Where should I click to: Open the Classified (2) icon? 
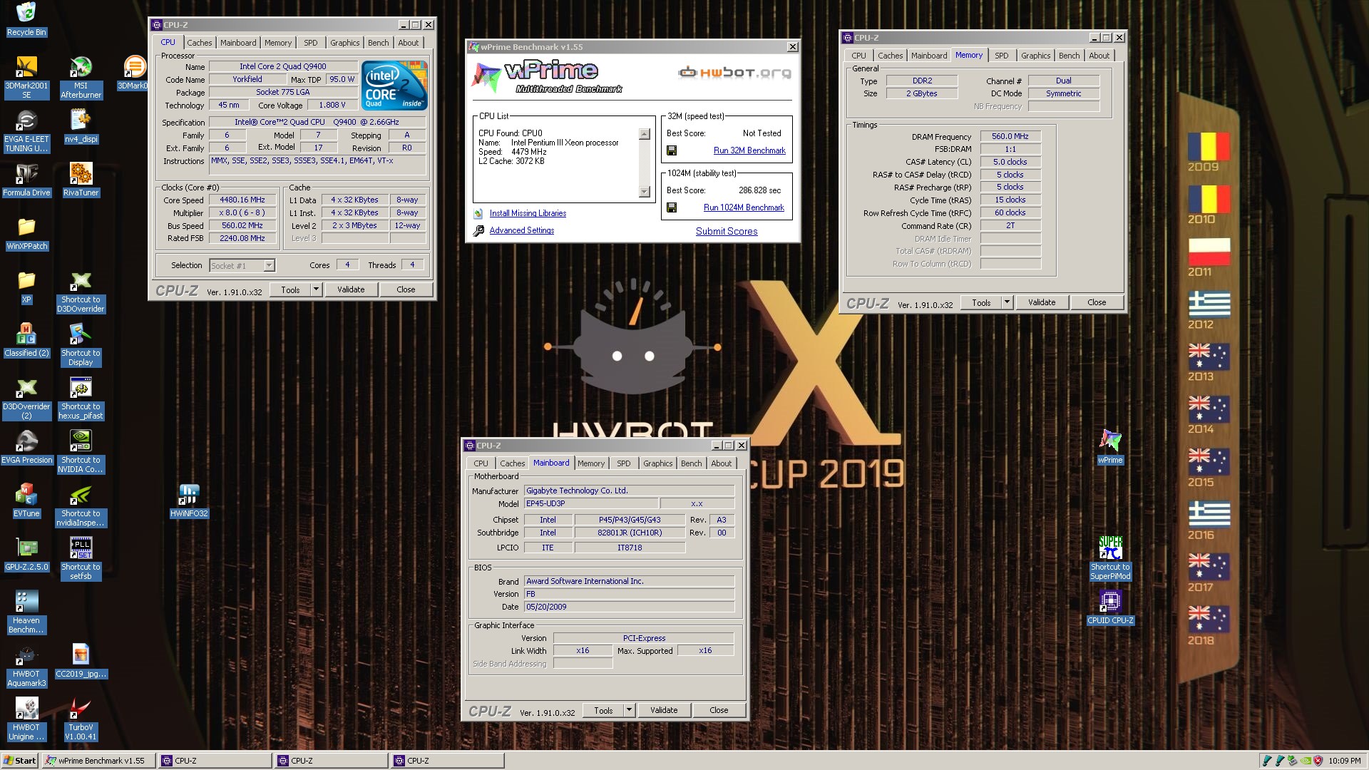click(26, 340)
